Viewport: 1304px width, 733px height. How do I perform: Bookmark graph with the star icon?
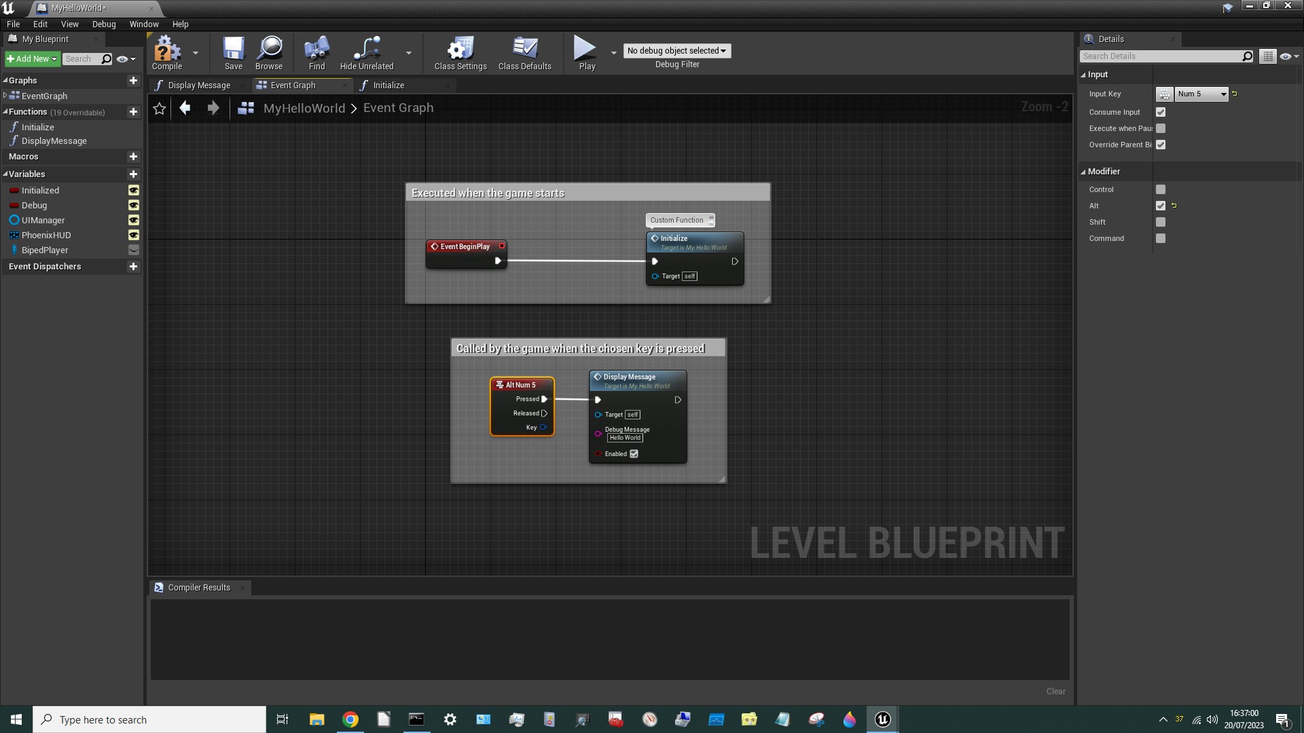coord(160,109)
